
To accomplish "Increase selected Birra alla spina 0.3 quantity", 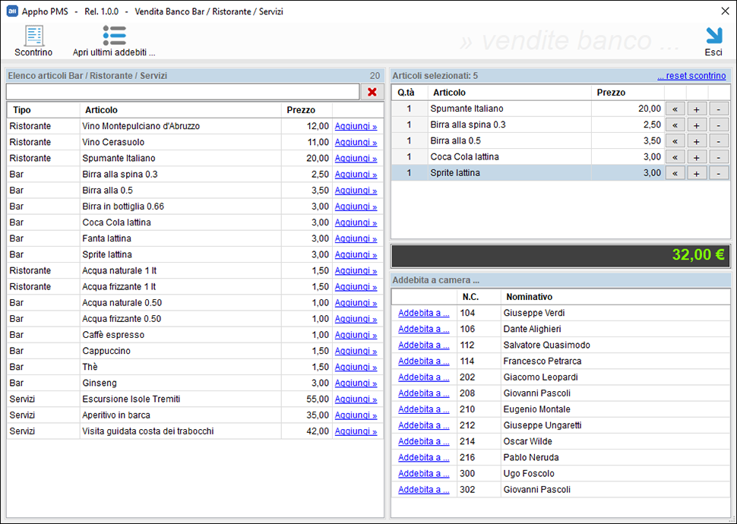I will click(697, 125).
